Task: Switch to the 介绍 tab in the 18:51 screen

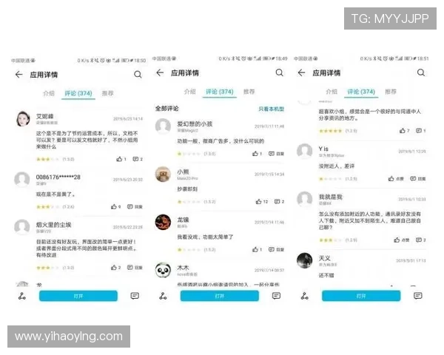Action: 332,92
